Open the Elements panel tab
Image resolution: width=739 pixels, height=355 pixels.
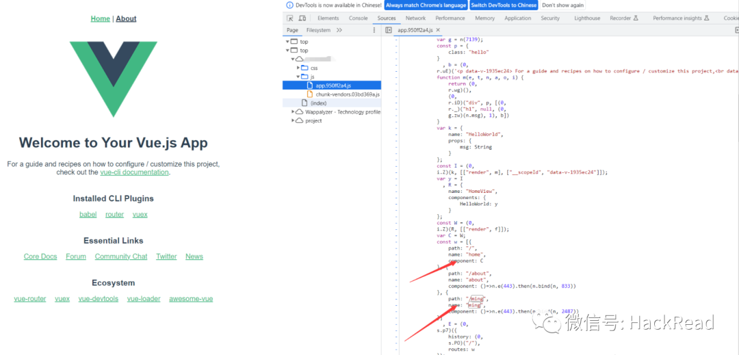coord(328,18)
